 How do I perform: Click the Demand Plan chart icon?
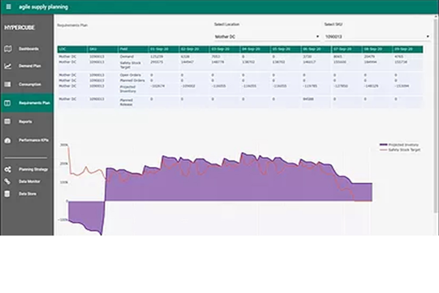[8, 66]
